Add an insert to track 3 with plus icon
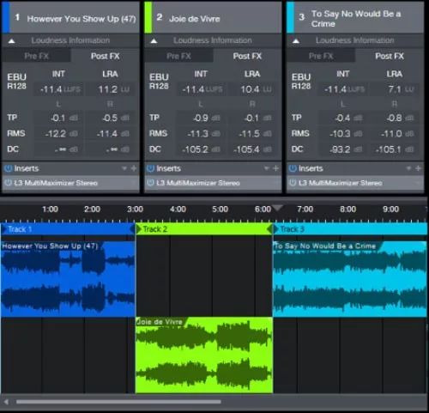The height and width of the screenshot is (413, 429). point(418,168)
